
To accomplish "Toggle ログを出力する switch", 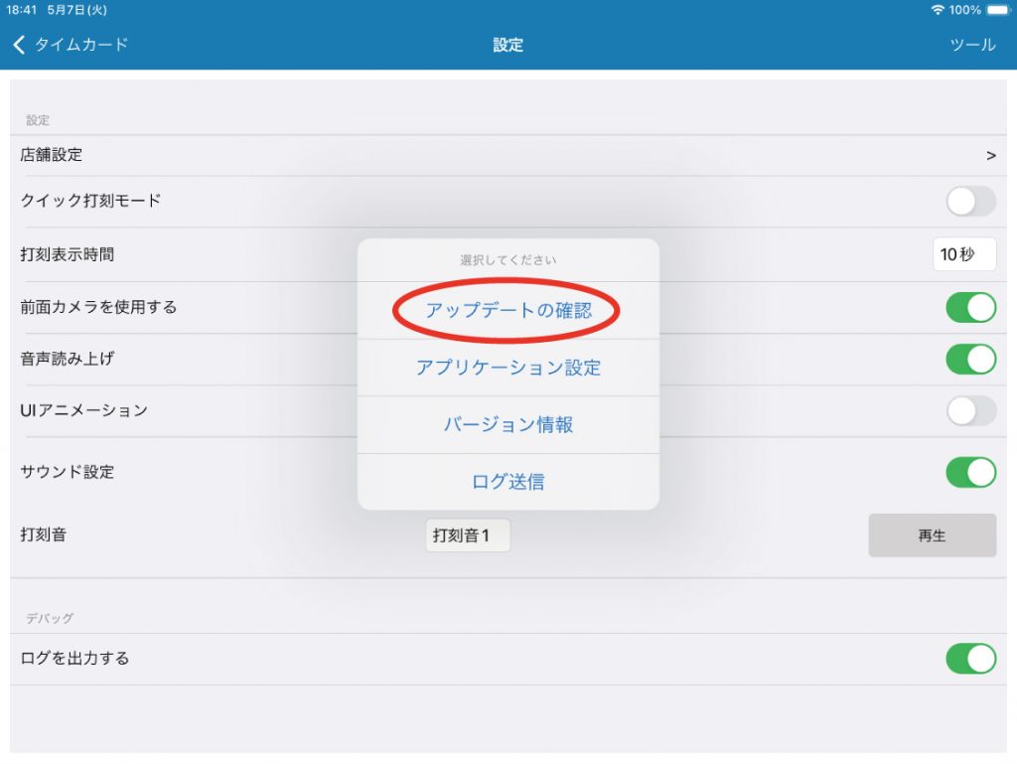I will (x=970, y=659).
